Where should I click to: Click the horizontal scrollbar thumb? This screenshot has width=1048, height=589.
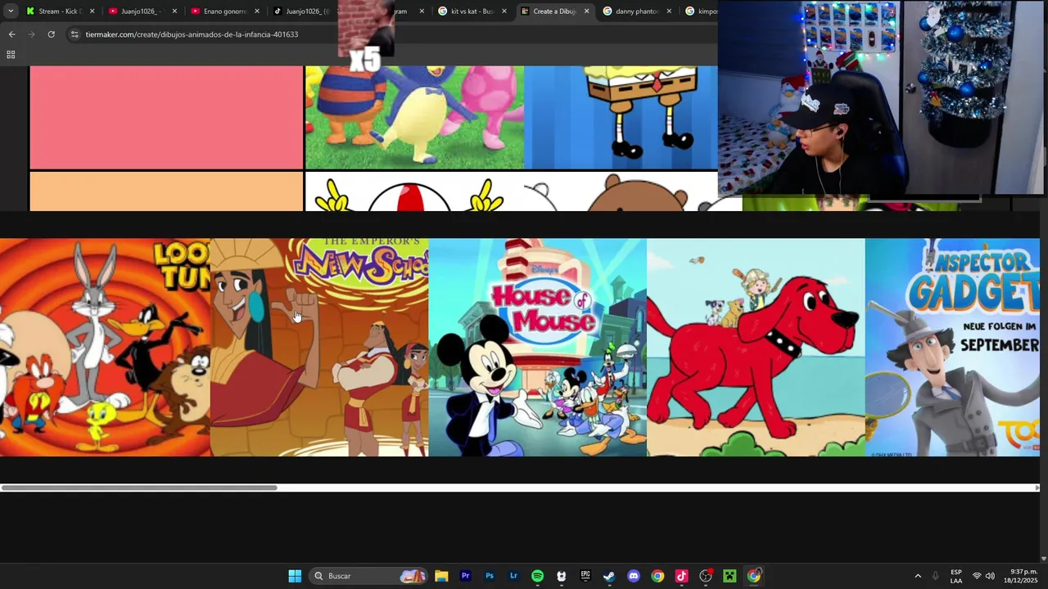tap(139, 488)
